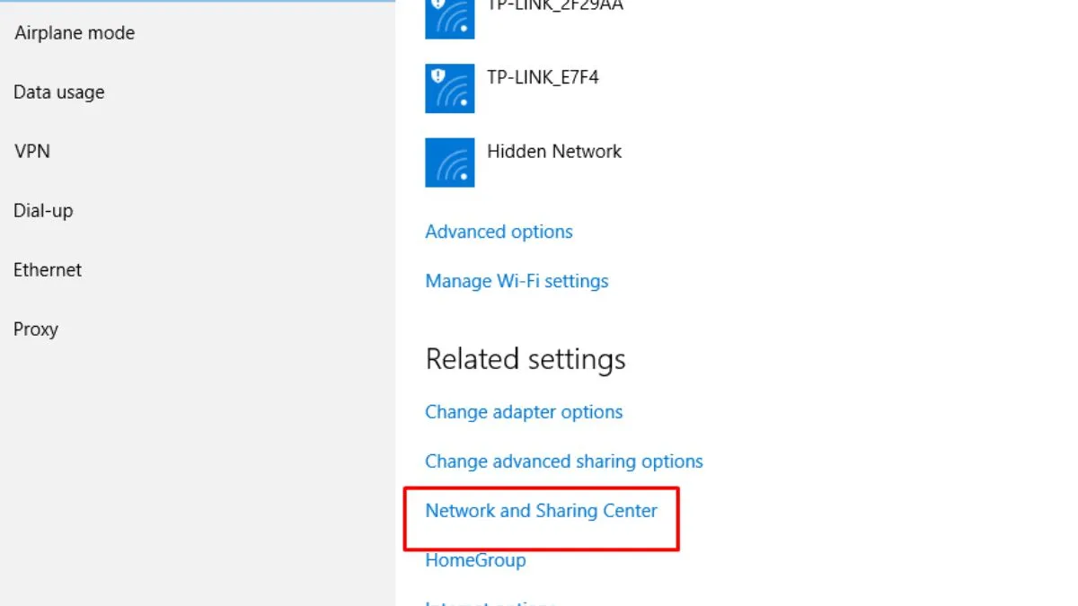Open the Hidden Network signal strength icon
Image resolution: width=1078 pixels, height=606 pixels.
coord(449,162)
